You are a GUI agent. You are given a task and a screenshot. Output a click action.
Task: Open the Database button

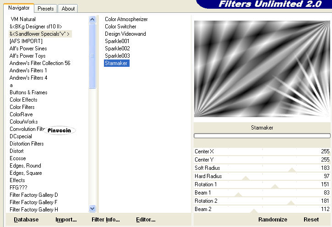coord(26,220)
